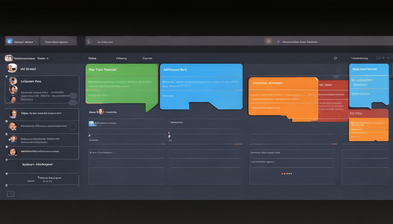Switch to the 'Cibloory' tab
This screenshot has height=224, width=393.
click(121, 58)
